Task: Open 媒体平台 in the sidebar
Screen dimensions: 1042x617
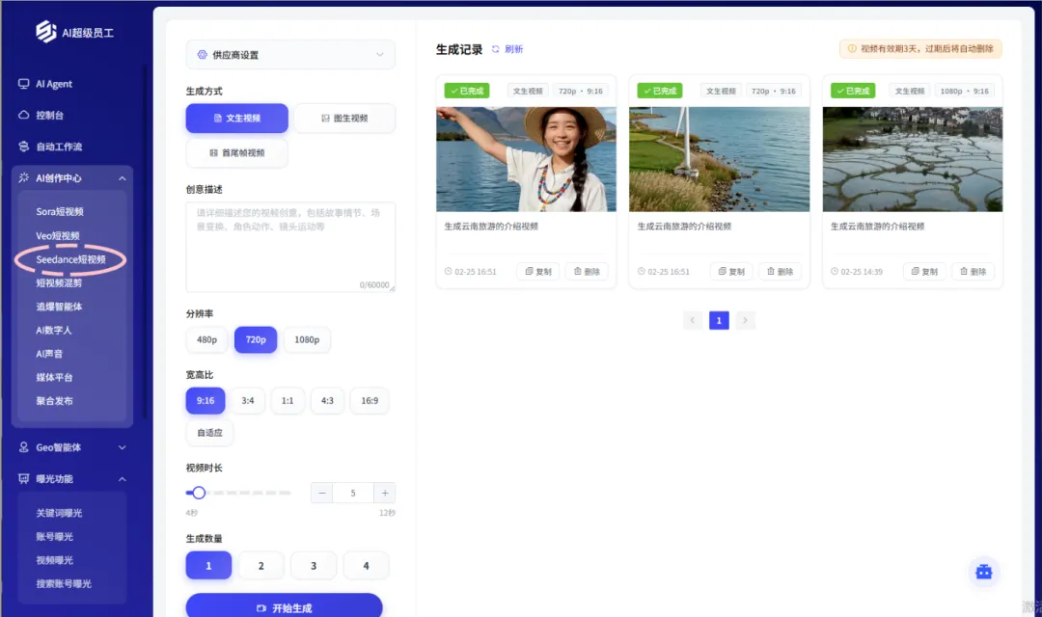Action: (x=54, y=377)
